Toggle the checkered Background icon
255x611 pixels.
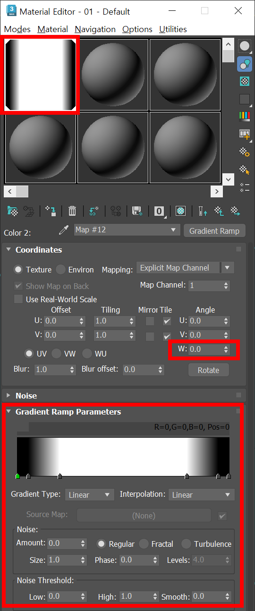[245, 81]
